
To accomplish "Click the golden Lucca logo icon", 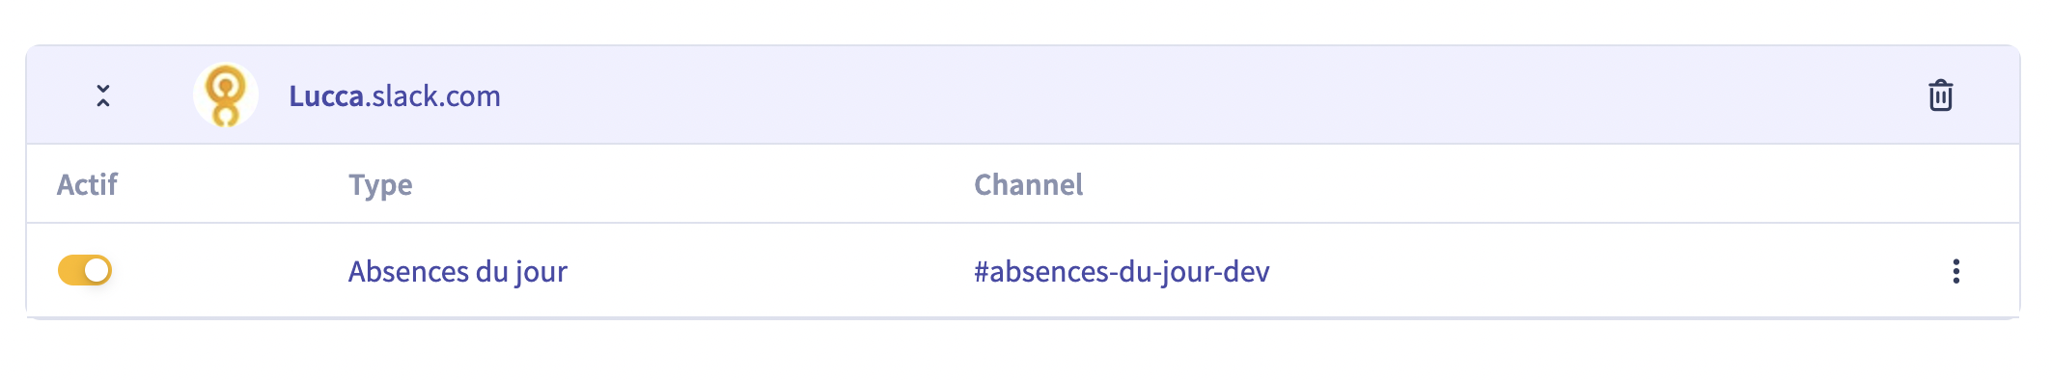I will point(226,95).
